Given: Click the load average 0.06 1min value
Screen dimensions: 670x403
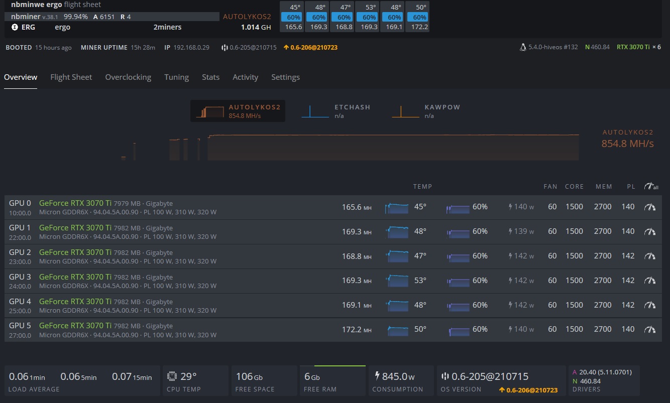Looking at the screenshot, I should (x=27, y=376).
